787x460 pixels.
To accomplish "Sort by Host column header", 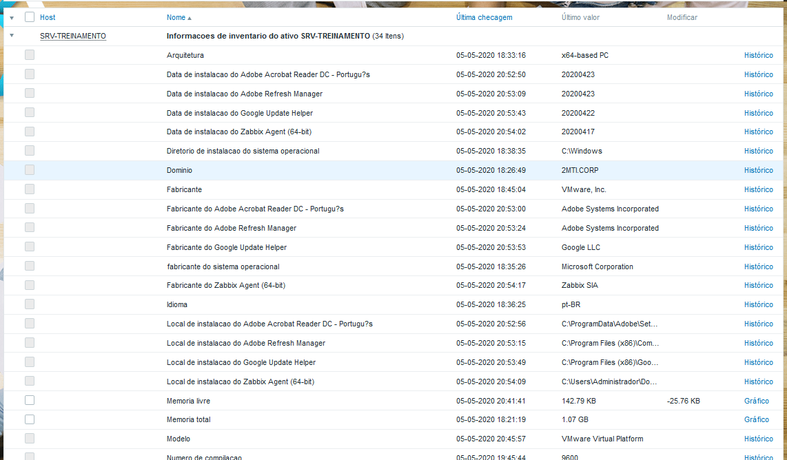I will click(48, 17).
